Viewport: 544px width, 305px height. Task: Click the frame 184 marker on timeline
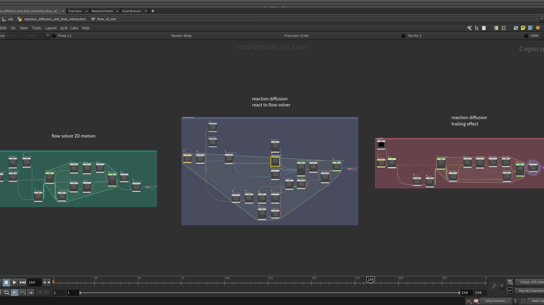pos(371,279)
